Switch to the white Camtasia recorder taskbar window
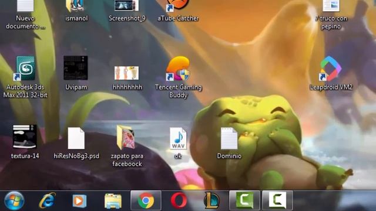The width and height of the screenshot is (376, 211). click(x=277, y=200)
